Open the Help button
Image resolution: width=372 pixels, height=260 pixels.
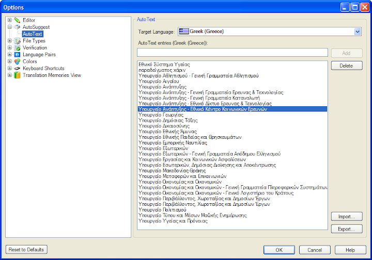point(350,250)
